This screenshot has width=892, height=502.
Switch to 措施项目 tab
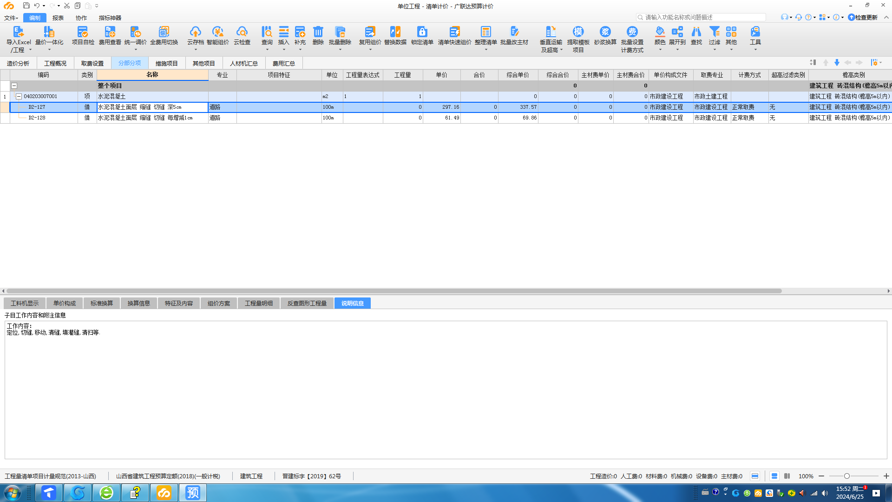coord(166,63)
